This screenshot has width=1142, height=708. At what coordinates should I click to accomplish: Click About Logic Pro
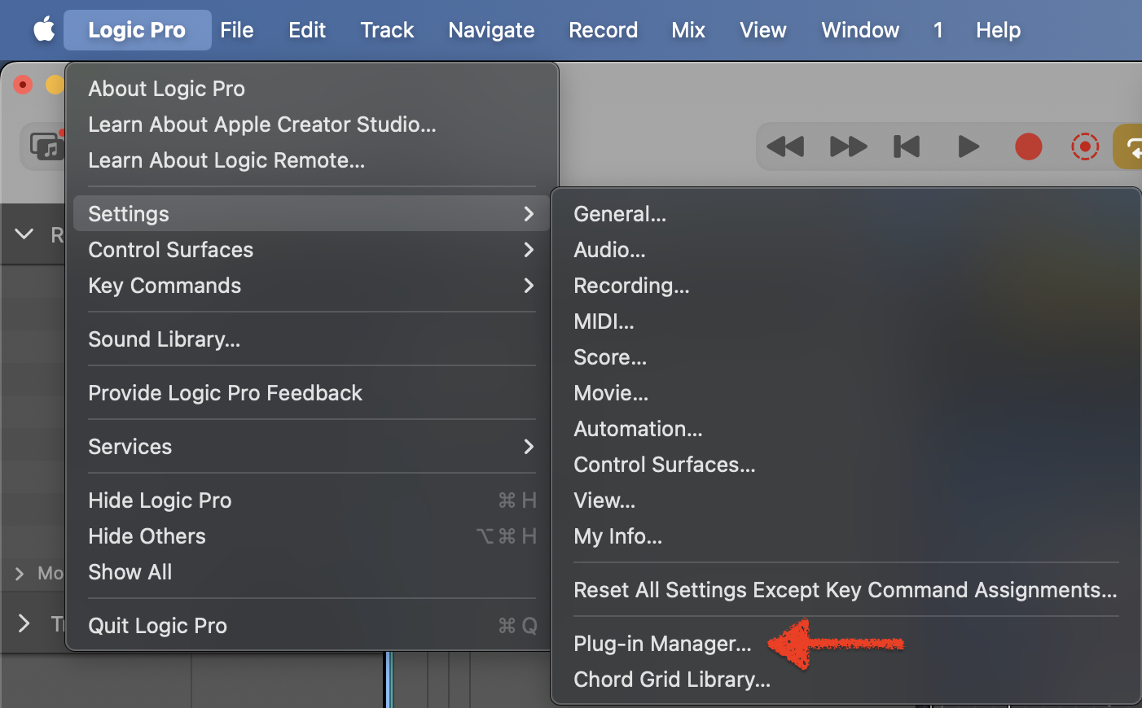pos(166,88)
